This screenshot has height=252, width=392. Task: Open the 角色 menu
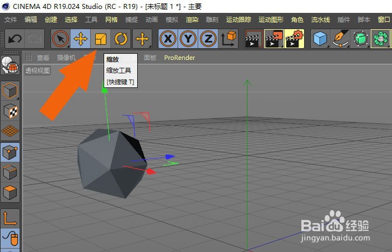297,20
